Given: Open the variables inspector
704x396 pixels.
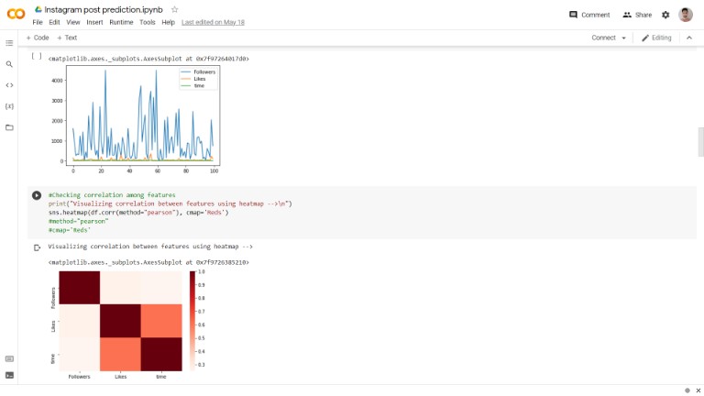Looking at the screenshot, I should pos(9,106).
